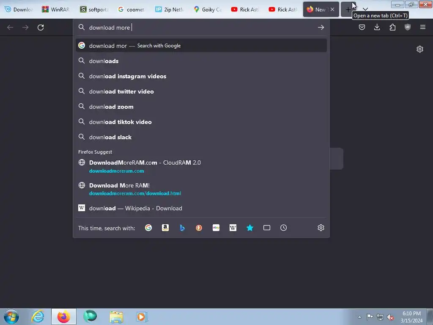Select 'download mor' Search with Google row

click(x=201, y=46)
